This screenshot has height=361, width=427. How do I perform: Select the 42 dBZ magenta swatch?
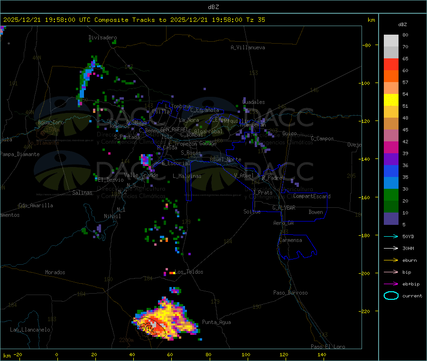[x=391, y=147]
